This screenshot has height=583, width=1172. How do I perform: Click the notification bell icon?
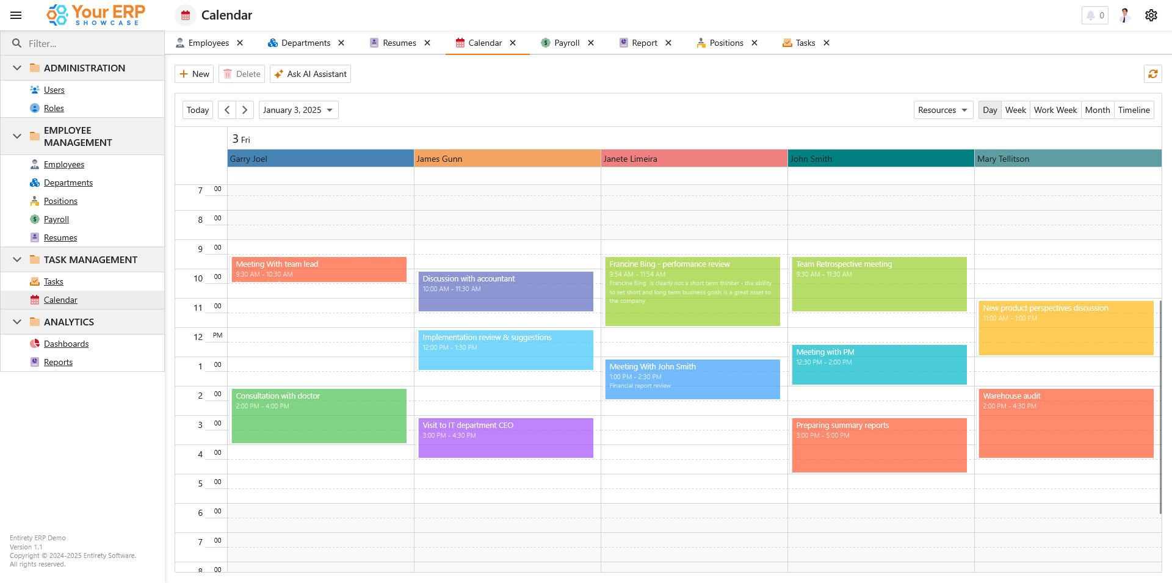(x=1091, y=15)
